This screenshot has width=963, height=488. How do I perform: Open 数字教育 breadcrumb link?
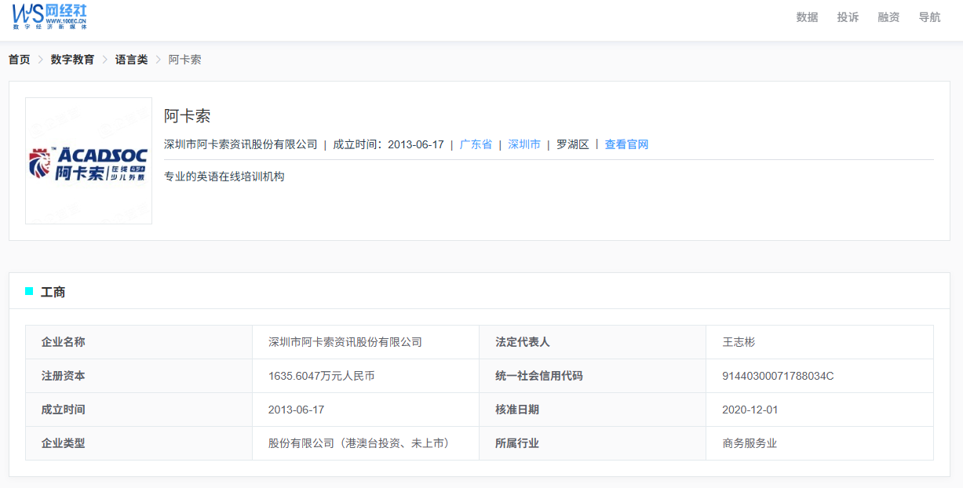point(72,60)
